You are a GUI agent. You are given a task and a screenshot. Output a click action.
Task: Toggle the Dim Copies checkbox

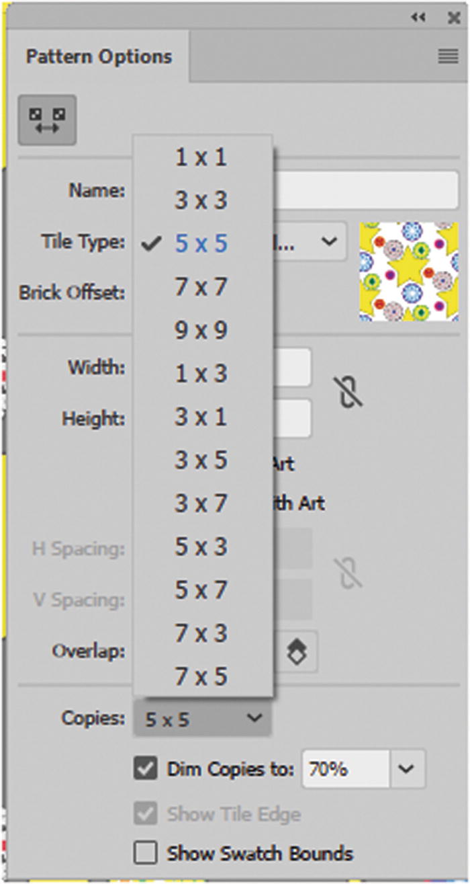[146, 769]
